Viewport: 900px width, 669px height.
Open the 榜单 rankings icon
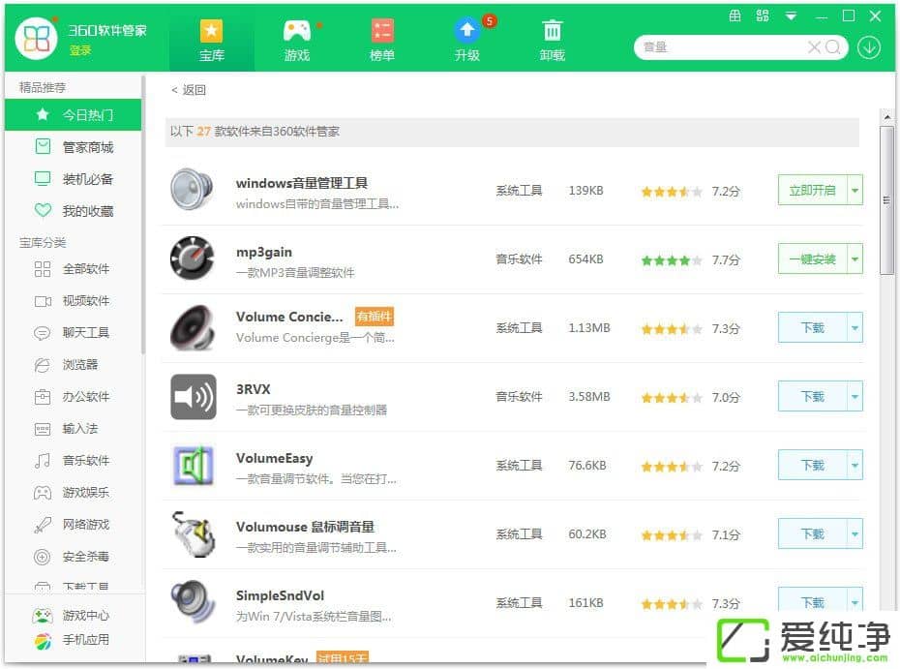pos(382,31)
